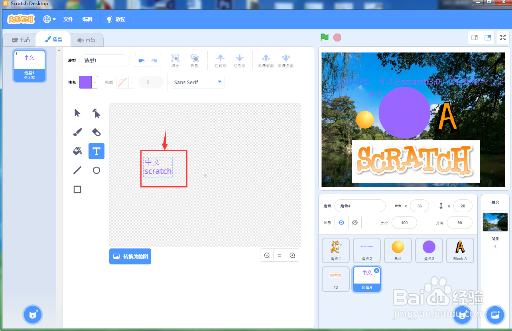Open the Sans Serif font dropdown

[197, 82]
